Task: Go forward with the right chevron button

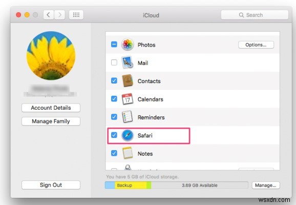Action: [x=59, y=15]
